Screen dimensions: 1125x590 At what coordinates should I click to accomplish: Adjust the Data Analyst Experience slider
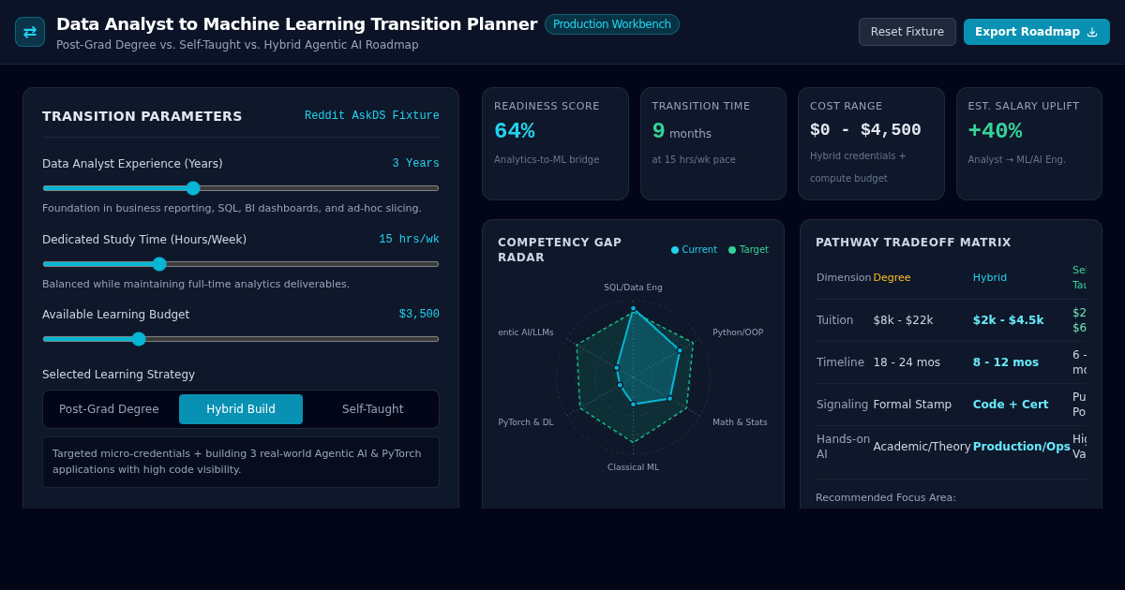pos(241,188)
